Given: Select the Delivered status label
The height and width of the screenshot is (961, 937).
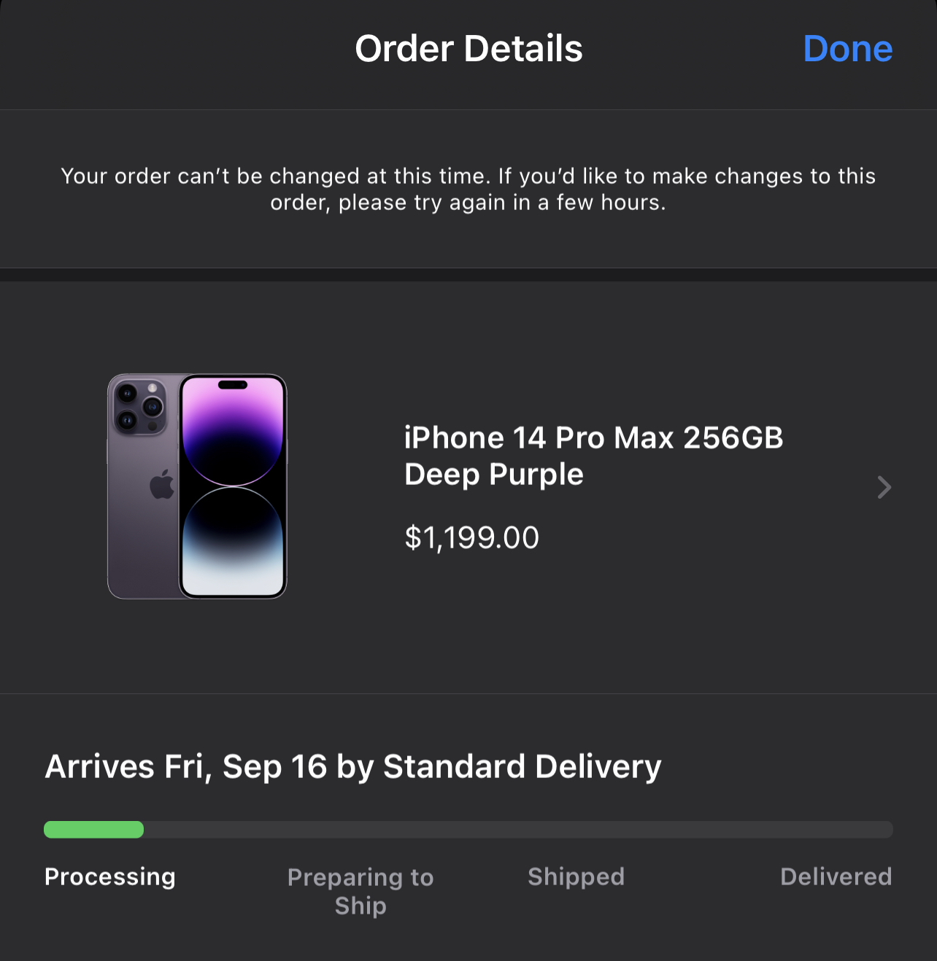Looking at the screenshot, I should [x=836, y=876].
